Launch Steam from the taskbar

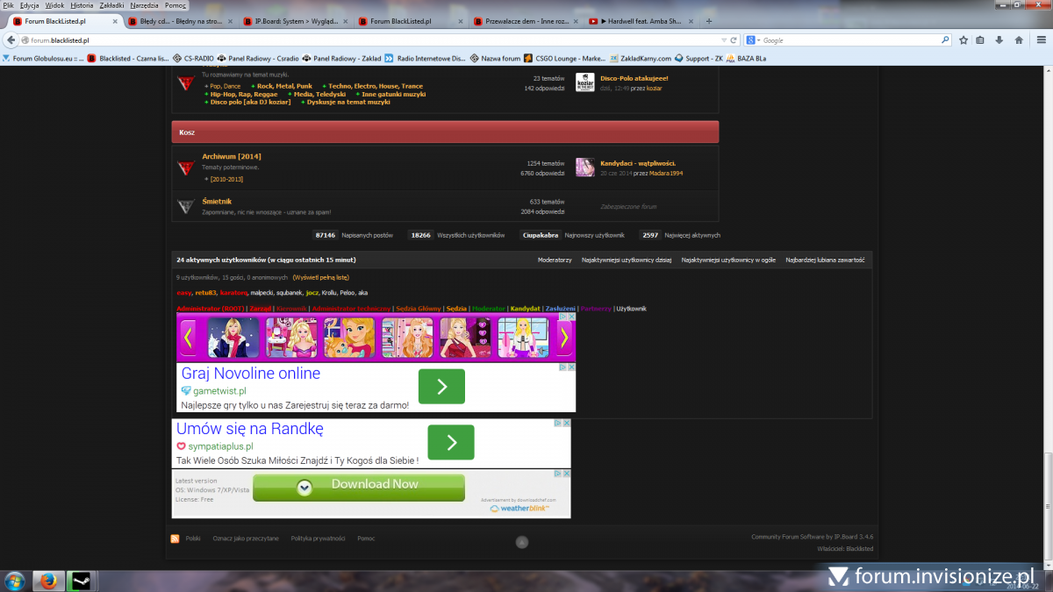coord(81,580)
